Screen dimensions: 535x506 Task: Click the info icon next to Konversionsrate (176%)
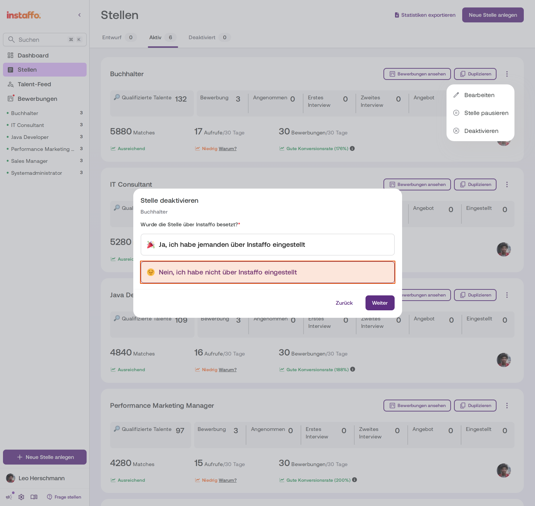tap(352, 149)
